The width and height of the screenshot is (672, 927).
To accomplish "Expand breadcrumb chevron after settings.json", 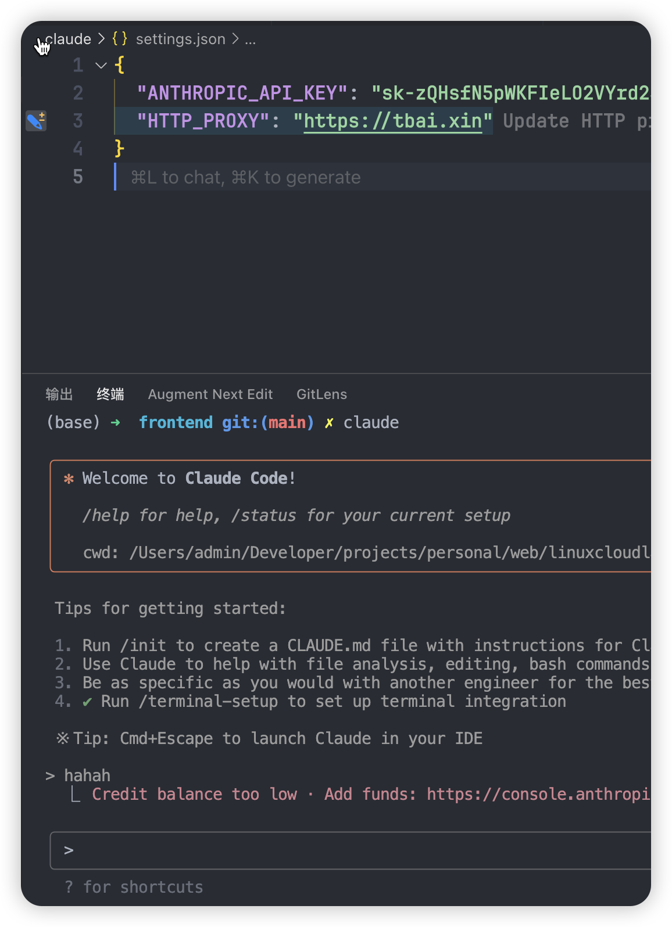I will pyautogui.click(x=235, y=39).
